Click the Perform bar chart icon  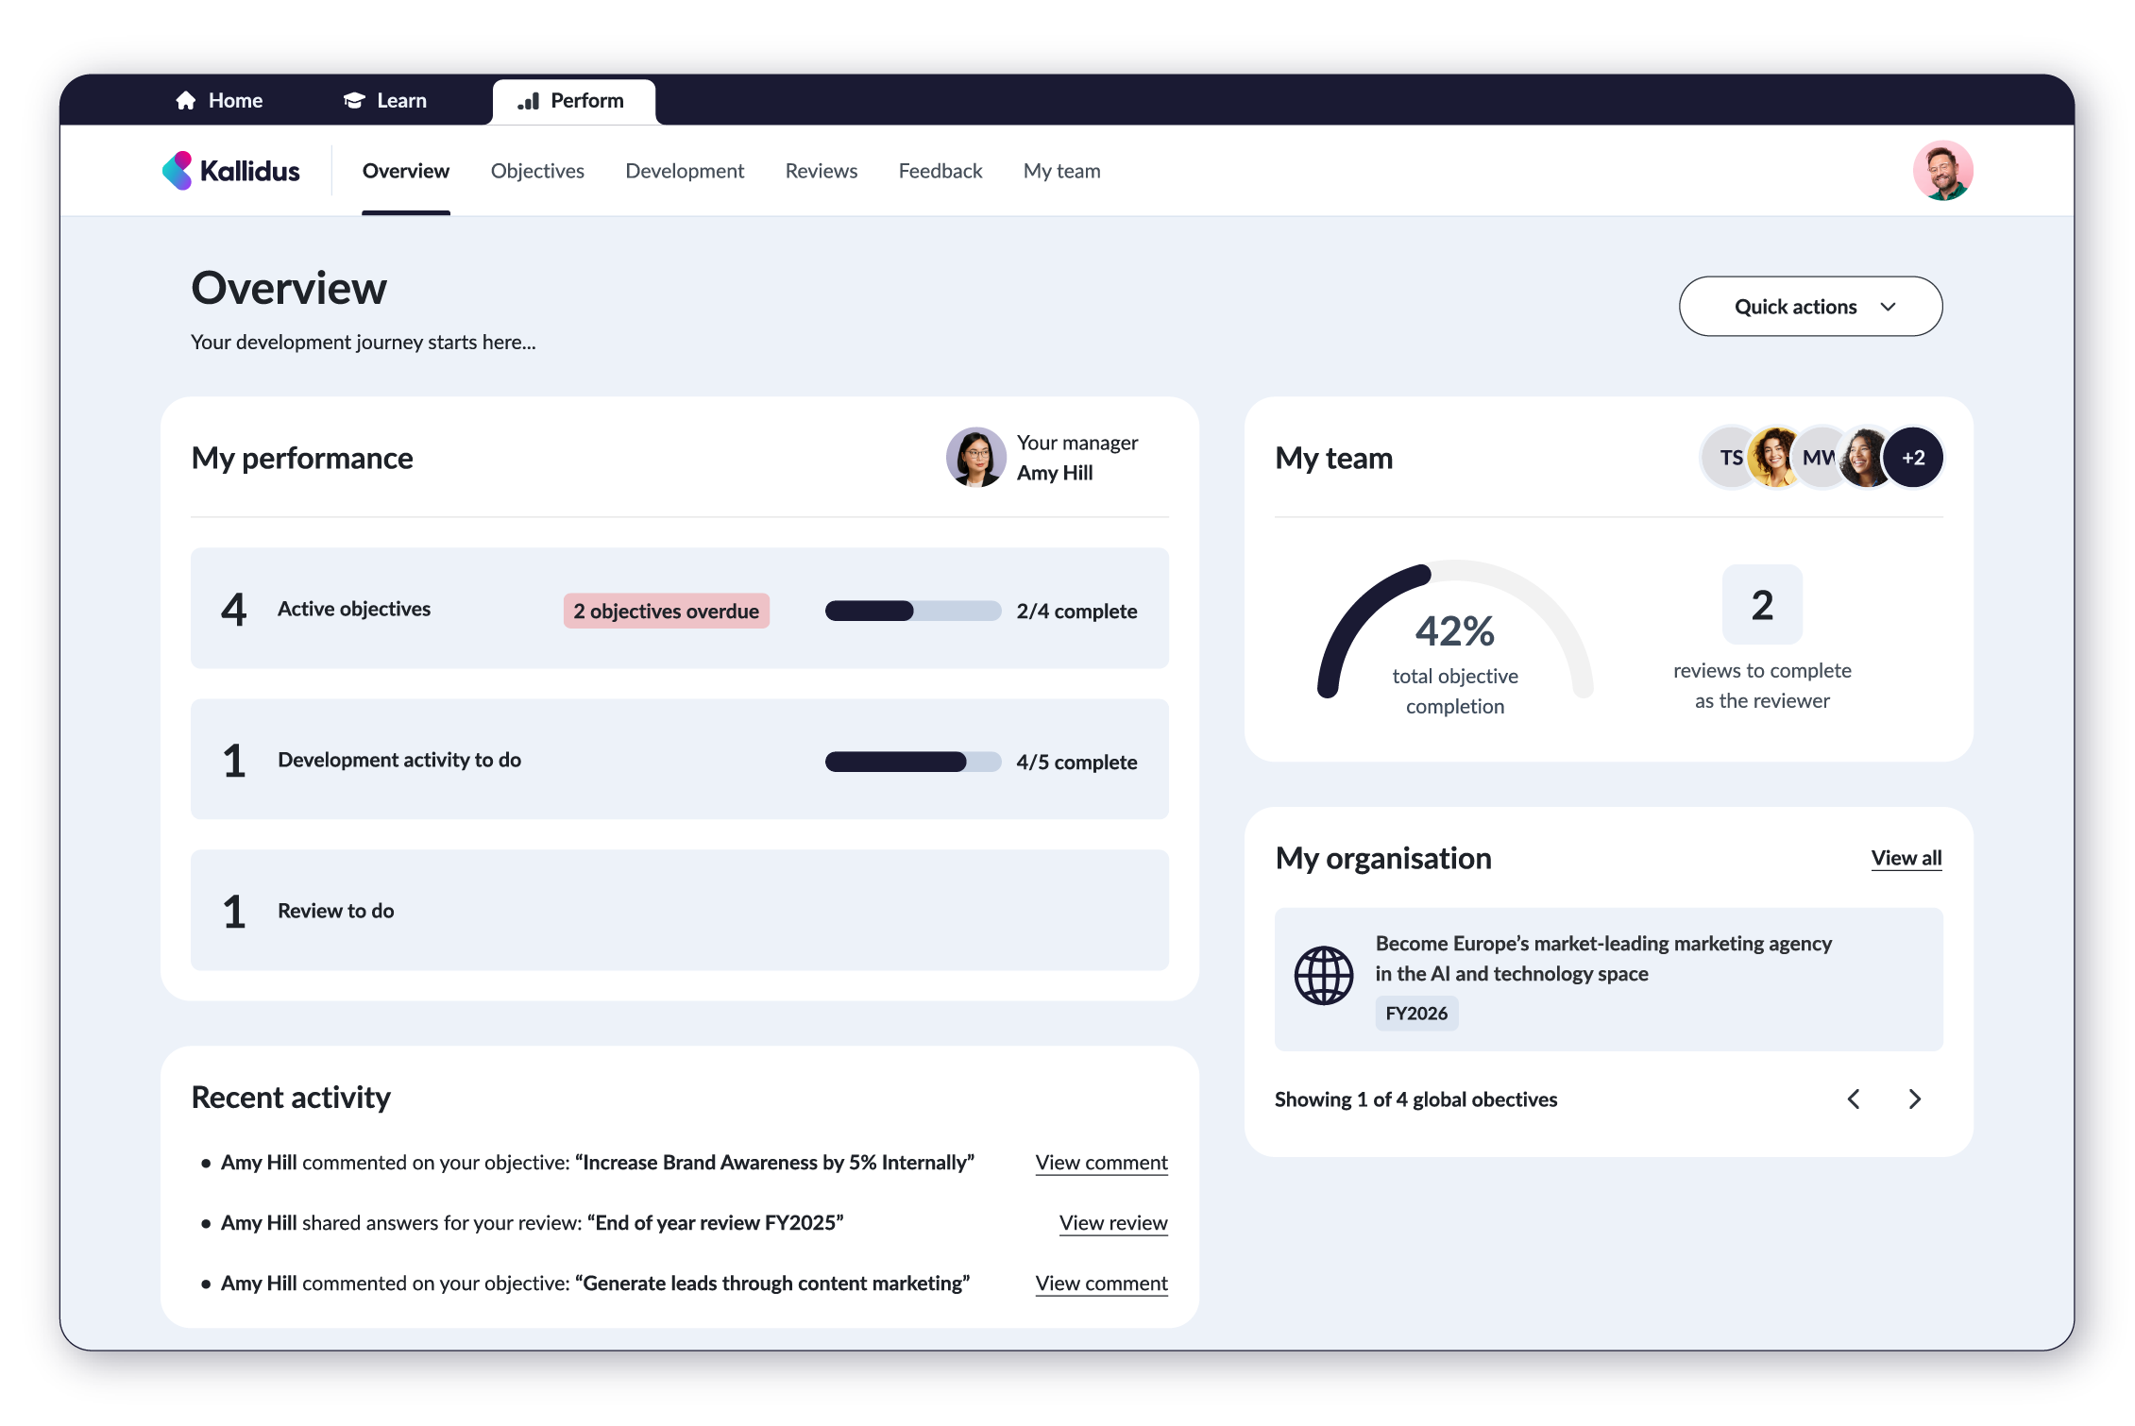tap(529, 100)
